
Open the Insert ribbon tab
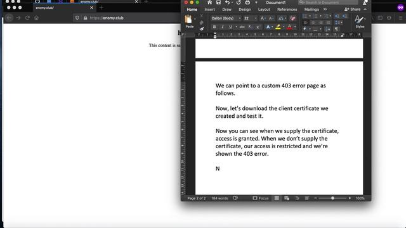209,9
